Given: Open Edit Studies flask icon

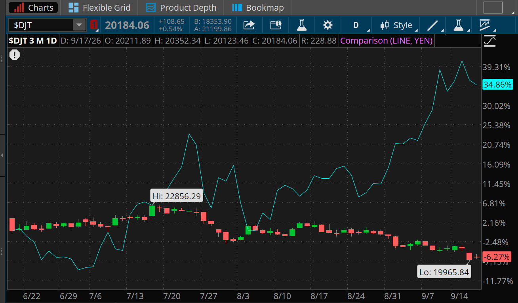Looking at the screenshot, I should tap(302, 25).
